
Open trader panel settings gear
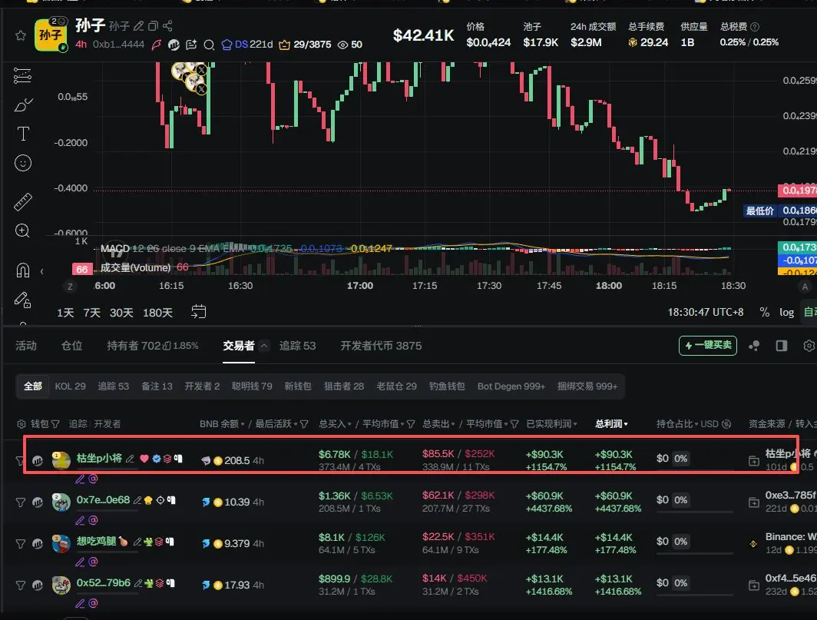tap(809, 346)
